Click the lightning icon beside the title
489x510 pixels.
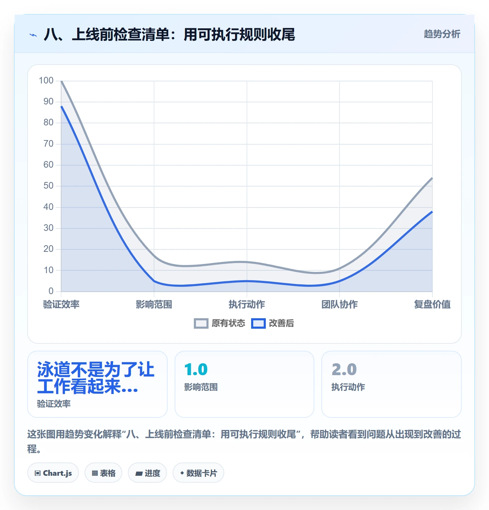click(33, 35)
